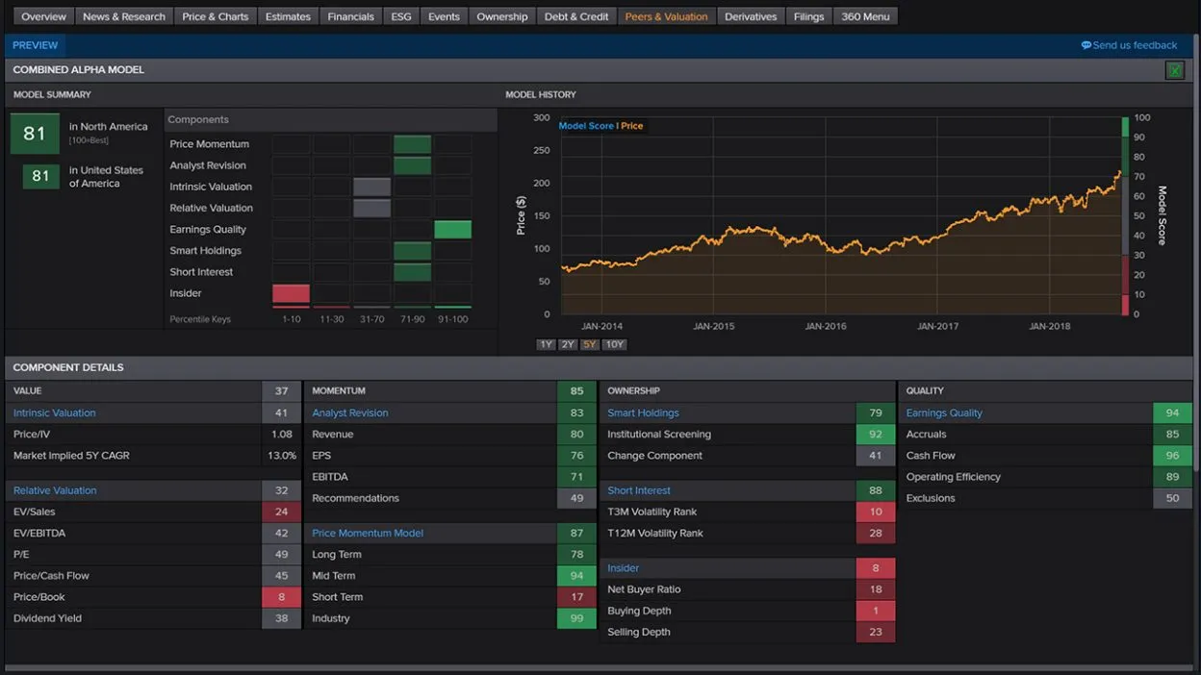
Task: Switch chart range to 2Y
Action: pos(568,344)
